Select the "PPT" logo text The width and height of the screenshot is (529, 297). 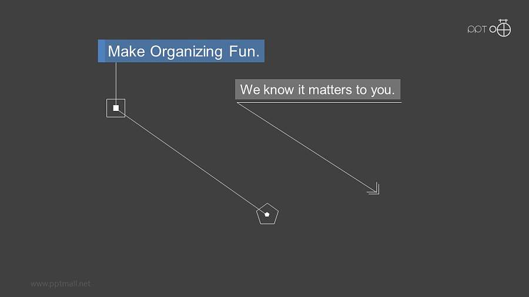point(477,29)
